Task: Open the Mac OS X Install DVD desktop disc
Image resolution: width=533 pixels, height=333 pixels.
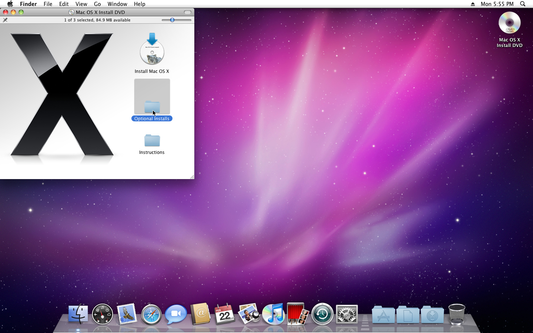Action: click(509, 23)
